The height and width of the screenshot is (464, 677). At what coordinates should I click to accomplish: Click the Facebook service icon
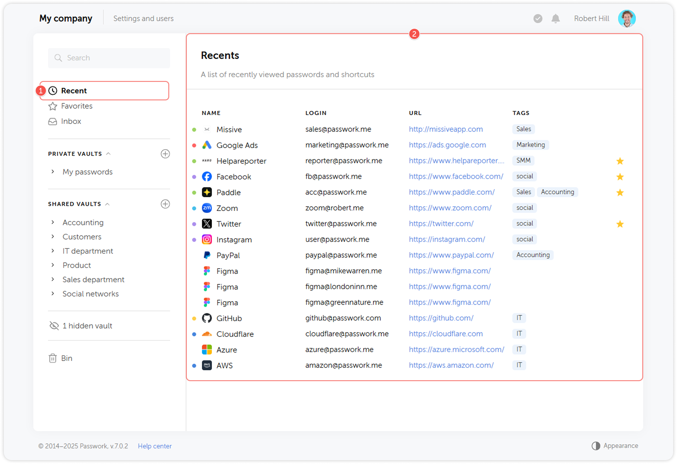coord(207,176)
